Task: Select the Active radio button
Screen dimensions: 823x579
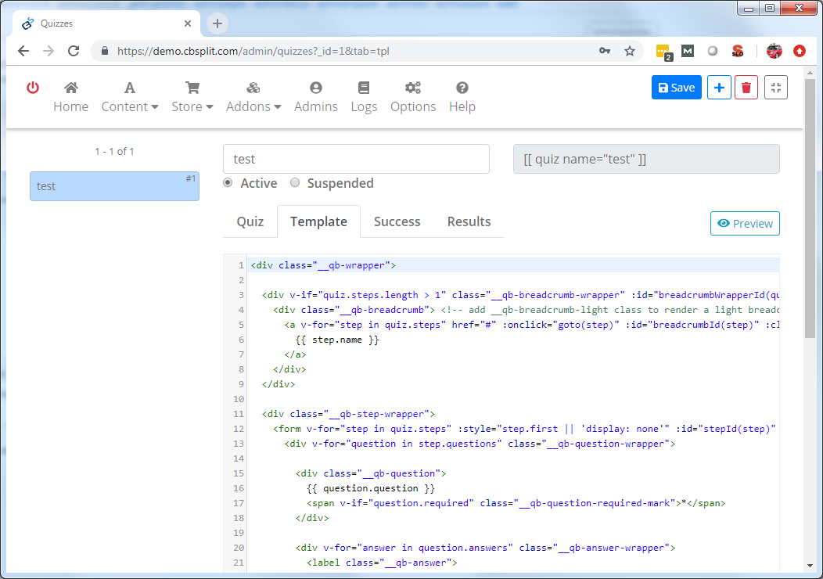Action: coord(228,183)
